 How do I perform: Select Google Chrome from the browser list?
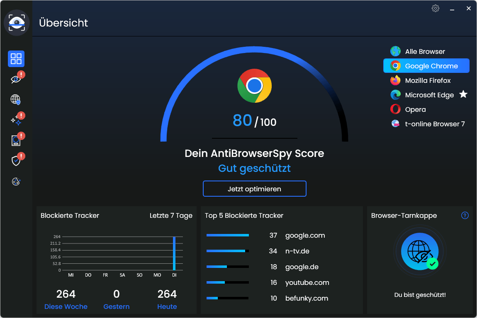[x=426, y=65]
